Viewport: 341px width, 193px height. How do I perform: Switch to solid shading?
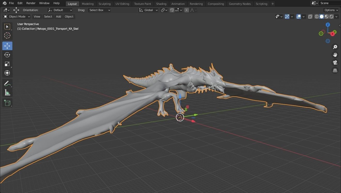[322, 17]
